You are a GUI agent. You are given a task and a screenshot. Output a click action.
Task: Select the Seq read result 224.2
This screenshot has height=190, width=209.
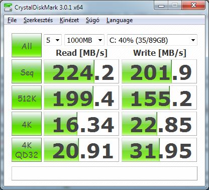(81, 71)
